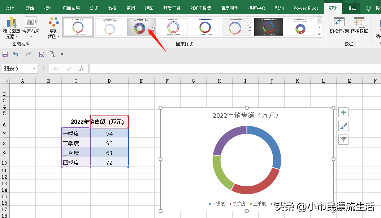Click the Redo arrow icon
Image resolution: width=381 pixels, height=218 pixels.
29,54
